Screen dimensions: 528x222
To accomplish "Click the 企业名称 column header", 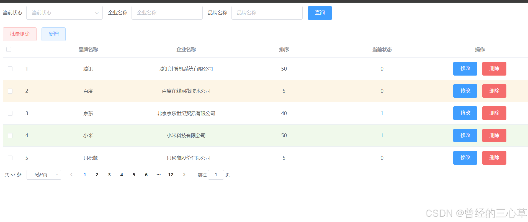I will pyautogui.click(x=186, y=50).
